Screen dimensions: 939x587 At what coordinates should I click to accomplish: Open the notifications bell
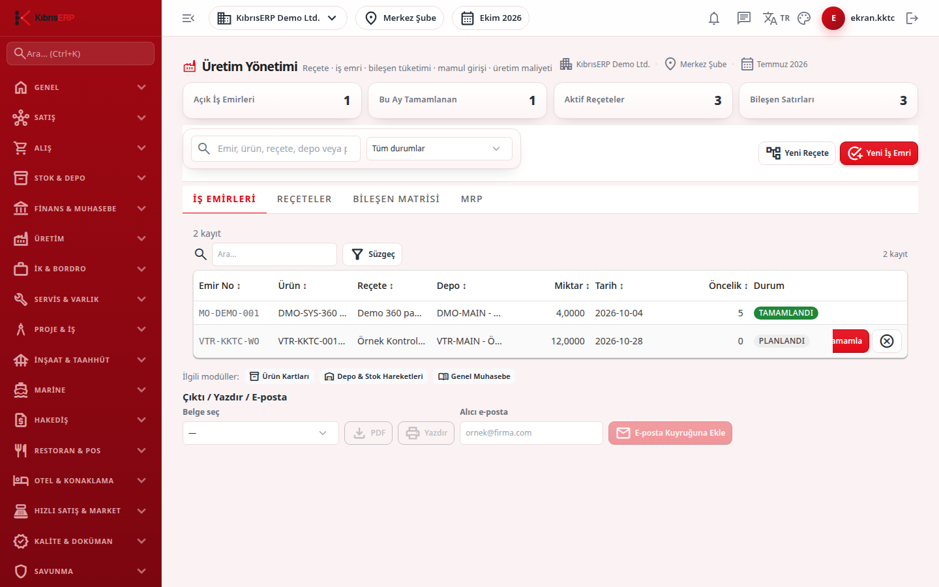tap(714, 18)
